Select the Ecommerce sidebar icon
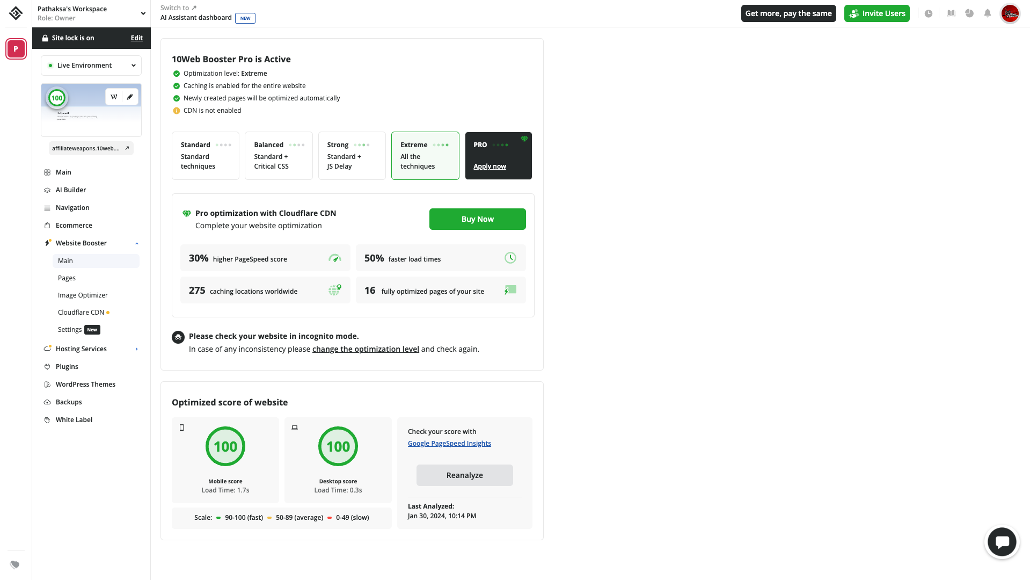This screenshot has width=1030, height=580. pos(47,225)
